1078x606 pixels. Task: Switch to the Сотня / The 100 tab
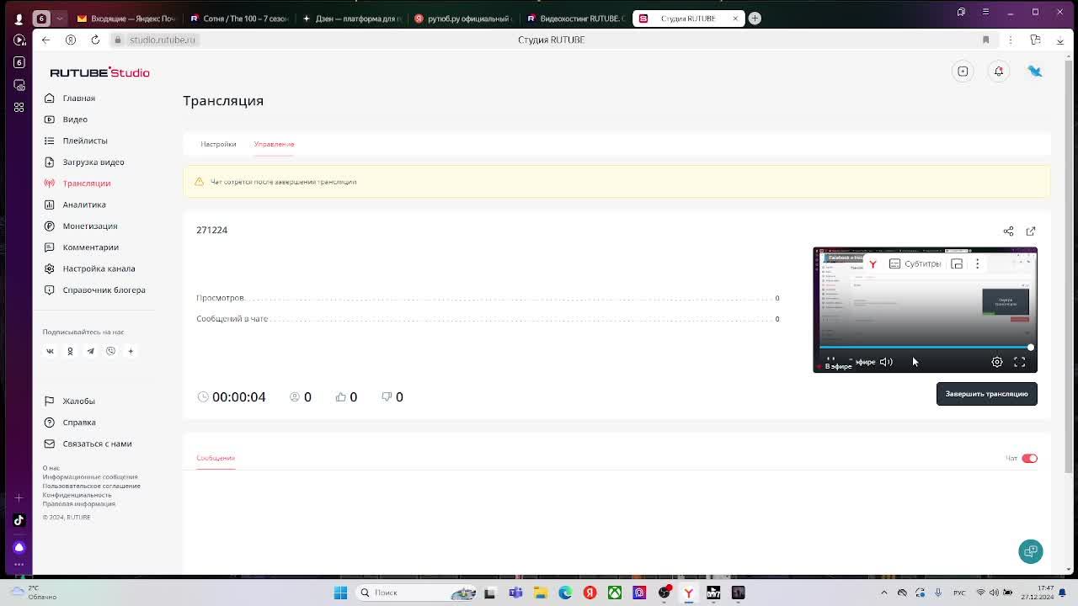pyautogui.click(x=238, y=18)
